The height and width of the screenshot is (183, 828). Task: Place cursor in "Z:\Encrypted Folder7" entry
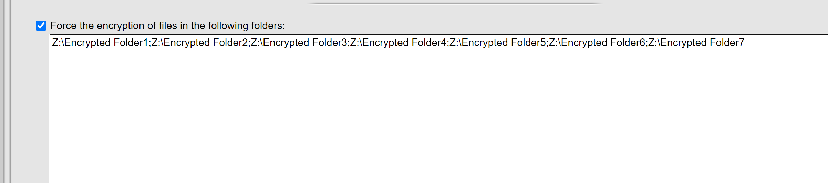click(x=696, y=43)
